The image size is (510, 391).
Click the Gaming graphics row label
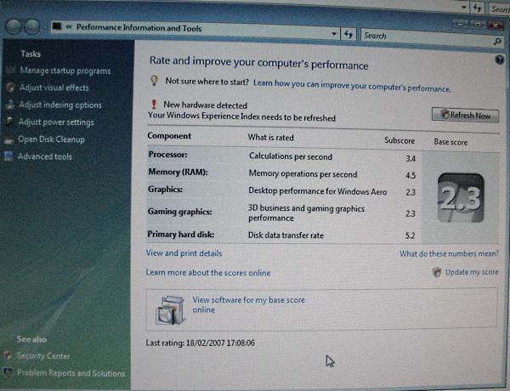click(179, 212)
